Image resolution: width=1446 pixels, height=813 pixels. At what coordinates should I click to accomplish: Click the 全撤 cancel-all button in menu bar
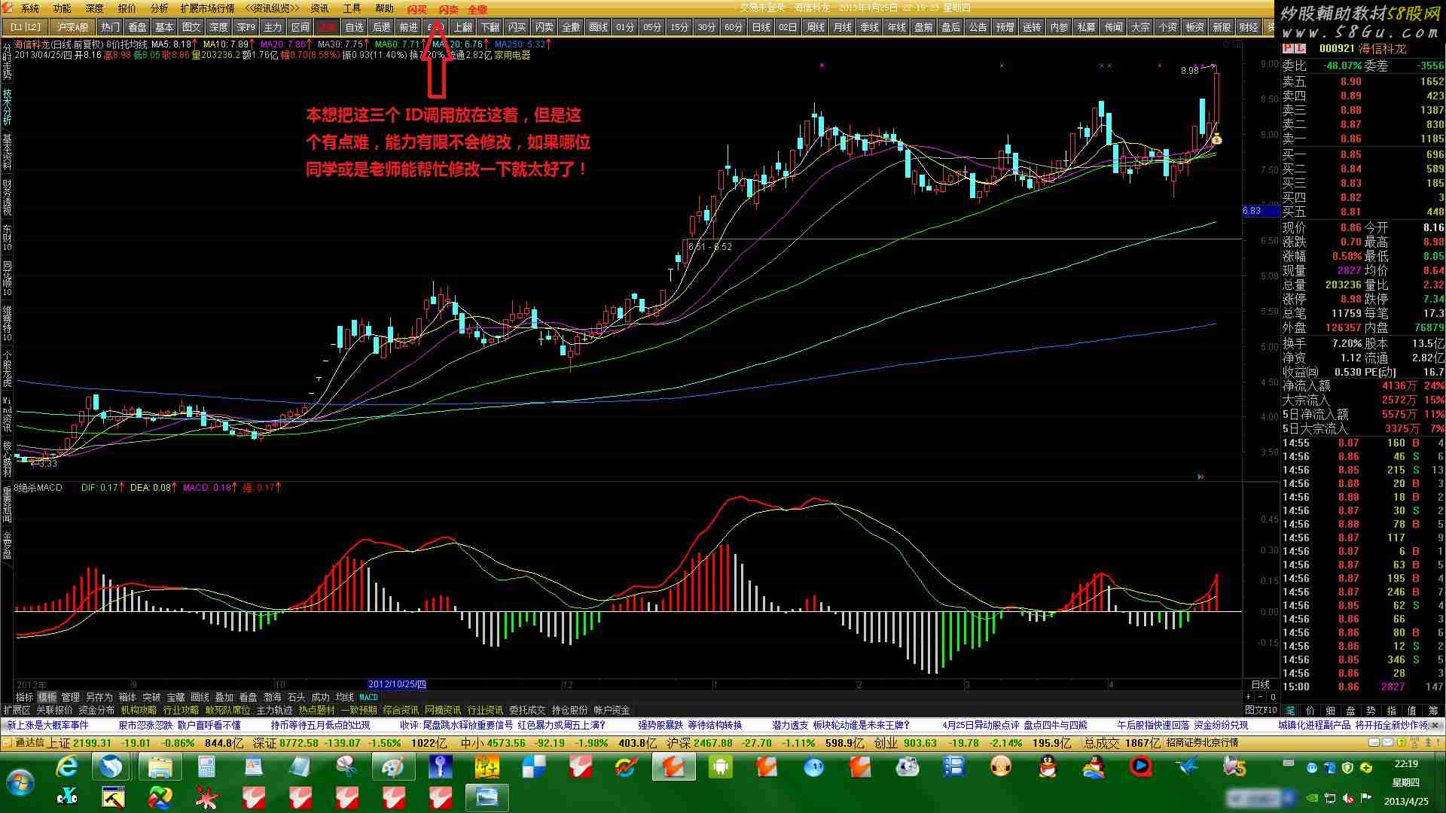click(477, 9)
